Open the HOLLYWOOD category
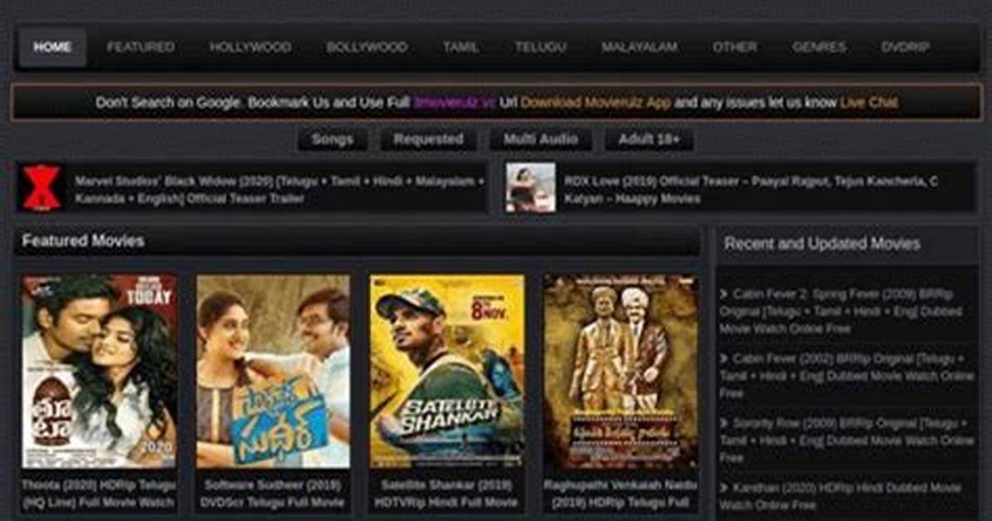This screenshot has height=521, width=992. click(250, 46)
